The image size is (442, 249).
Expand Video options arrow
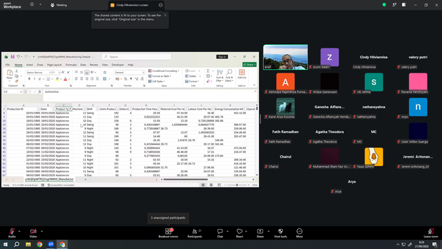pos(41,231)
